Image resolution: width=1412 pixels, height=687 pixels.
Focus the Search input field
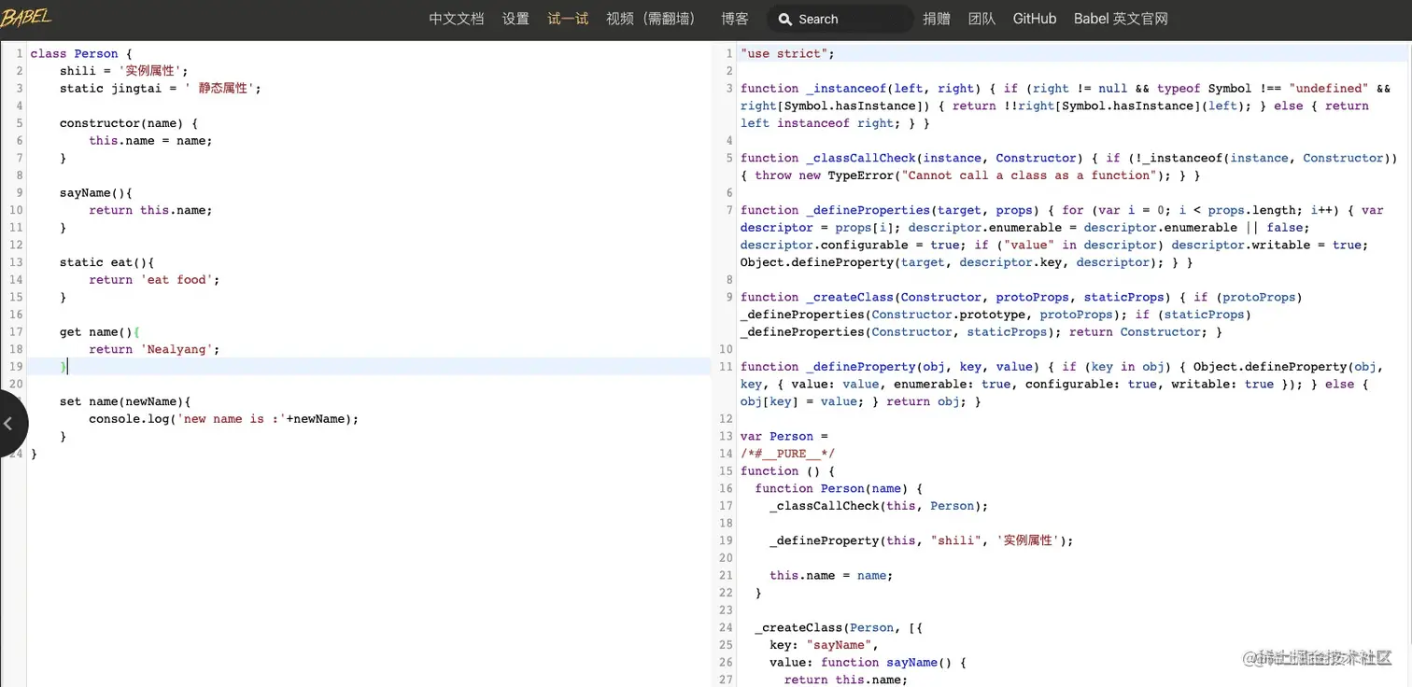[x=840, y=20]
